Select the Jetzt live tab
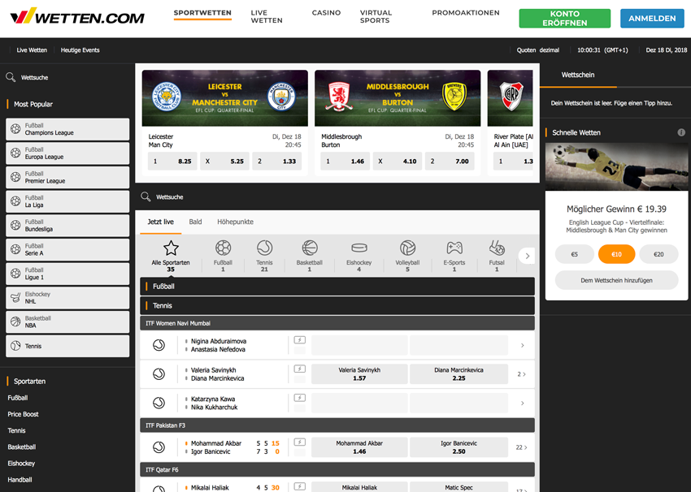Image resolution: width=691 pixels, height=492 pixels. point(160,222)
